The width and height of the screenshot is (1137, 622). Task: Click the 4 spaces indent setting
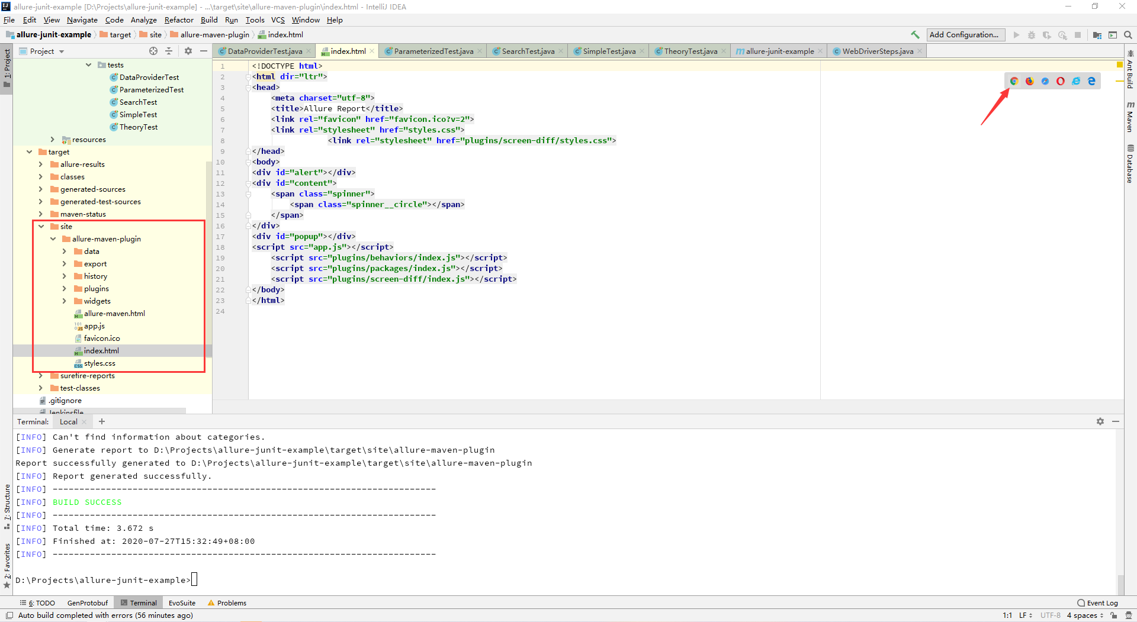coord(1085,615)
